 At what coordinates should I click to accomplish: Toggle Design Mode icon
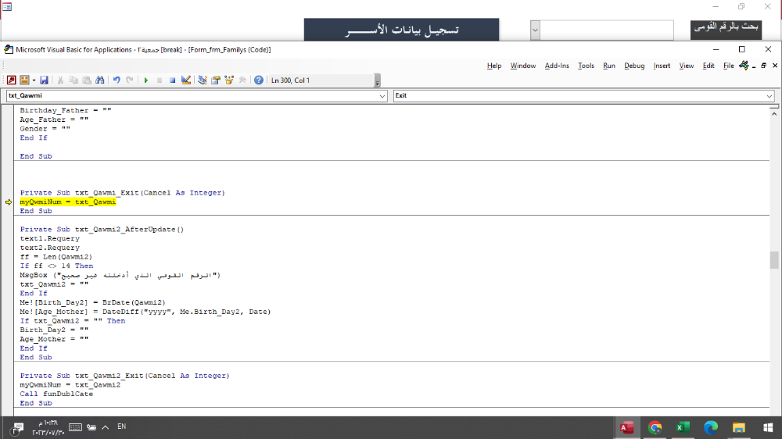pyautogui.click(x=185, y=80)
